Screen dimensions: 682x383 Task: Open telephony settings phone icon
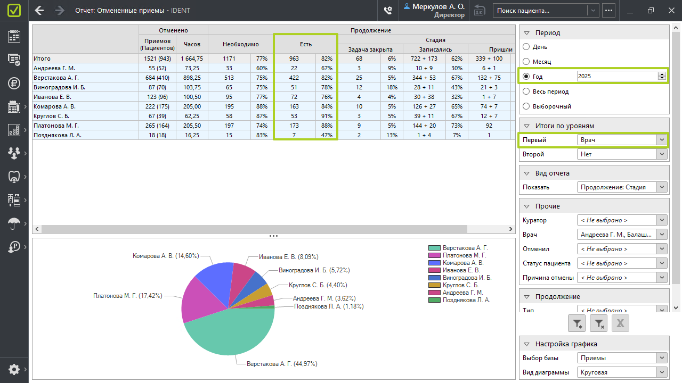(x=388, y=10)
